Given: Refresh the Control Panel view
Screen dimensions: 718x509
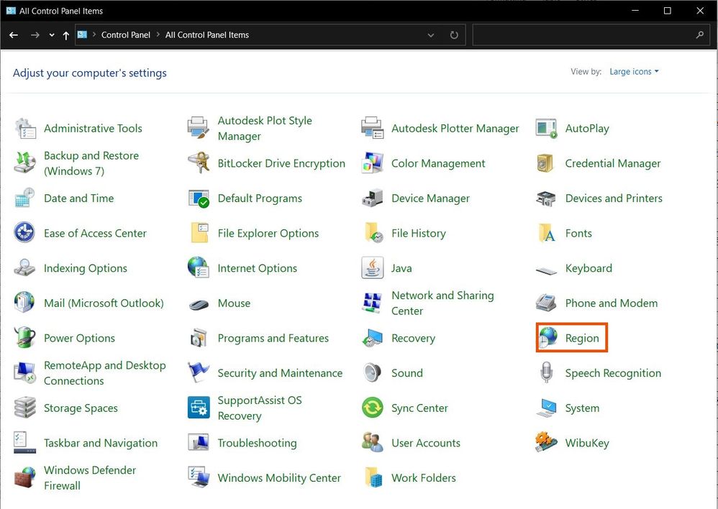Looking at the screenshot, I should 454,35.
